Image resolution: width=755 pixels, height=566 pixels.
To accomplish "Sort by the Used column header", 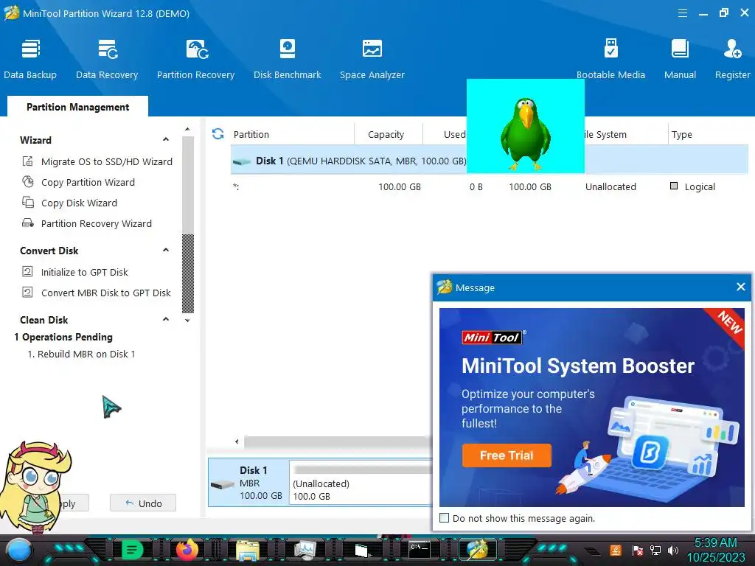I will click(x=454, y=135).
